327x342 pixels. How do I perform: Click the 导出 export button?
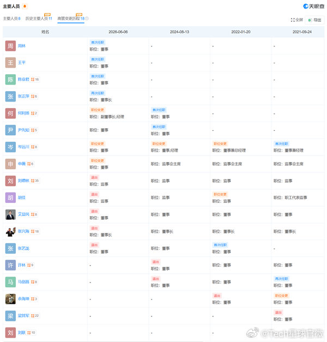pos(314,20)
